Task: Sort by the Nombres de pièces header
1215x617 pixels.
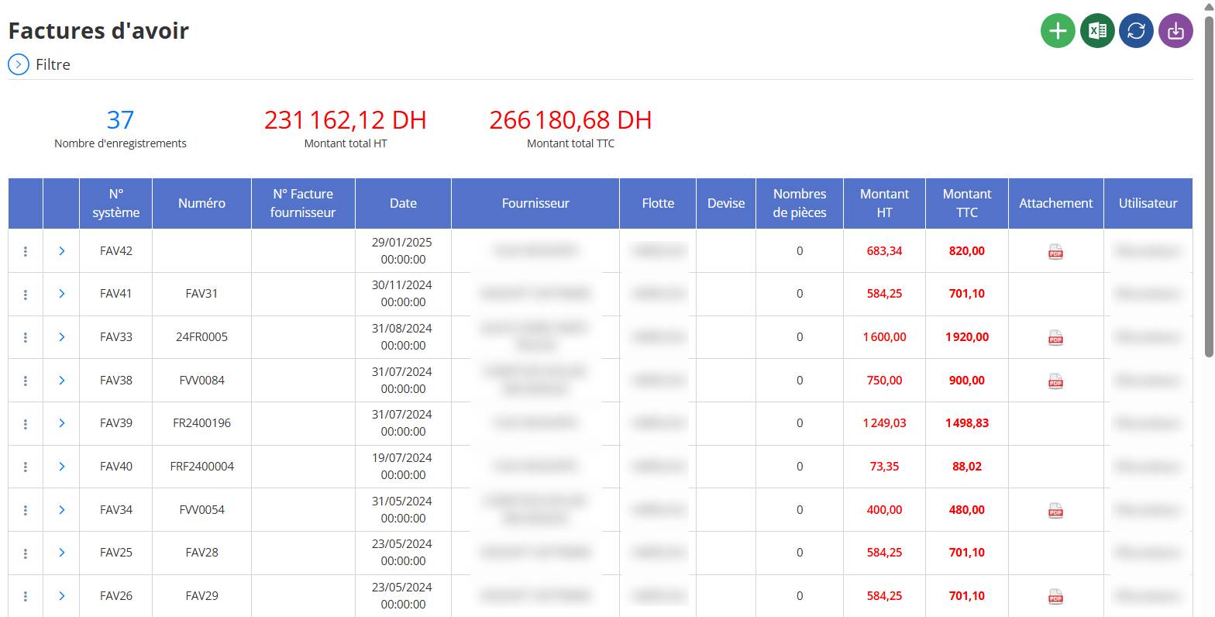Action: (x=800, y=203)
